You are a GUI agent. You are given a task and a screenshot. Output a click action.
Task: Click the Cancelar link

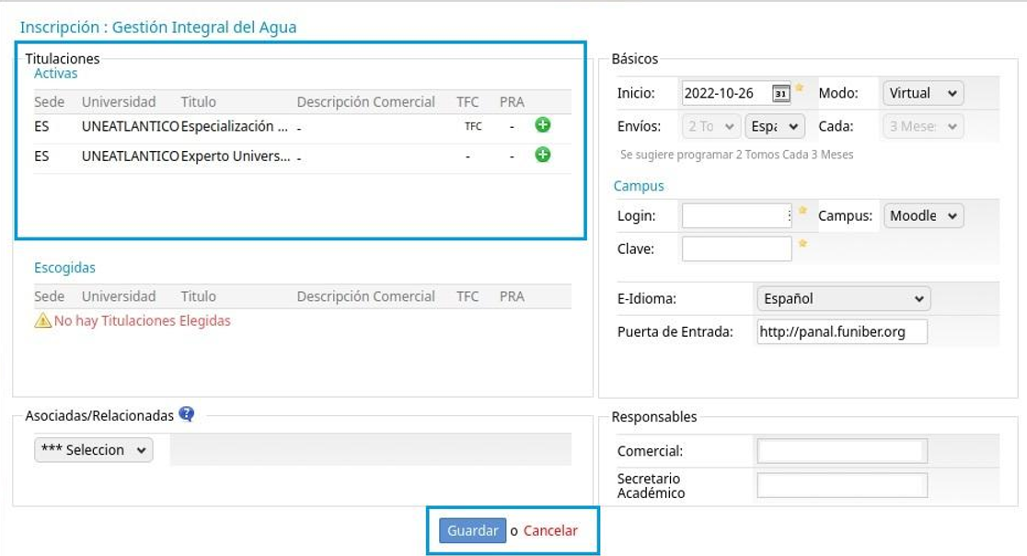550,530
